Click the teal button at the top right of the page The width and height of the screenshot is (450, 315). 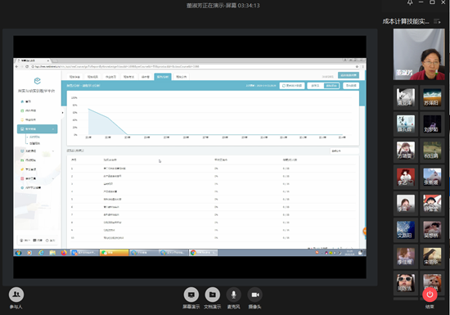[x=349, y=75]
